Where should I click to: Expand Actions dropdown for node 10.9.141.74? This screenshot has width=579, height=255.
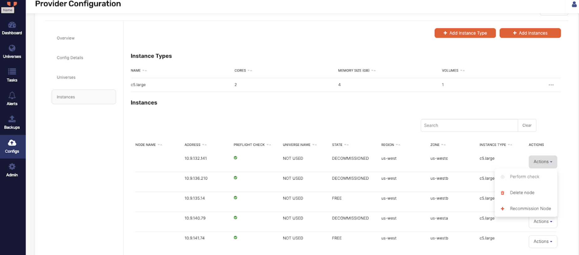[543, 242]
